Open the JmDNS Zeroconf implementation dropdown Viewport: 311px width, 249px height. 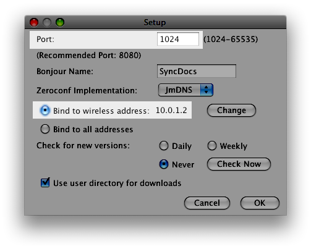185,90
